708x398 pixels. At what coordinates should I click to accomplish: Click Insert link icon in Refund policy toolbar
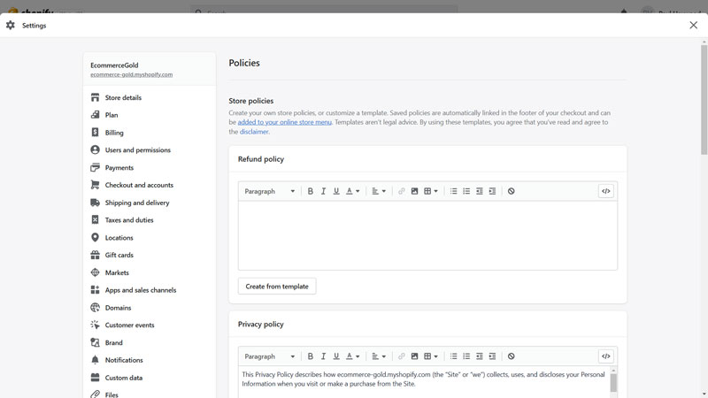tap(402, 191)
